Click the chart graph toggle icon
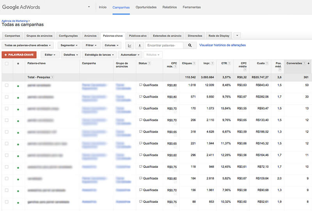This screenshot has height=211, width=312. tap(130, 45)
